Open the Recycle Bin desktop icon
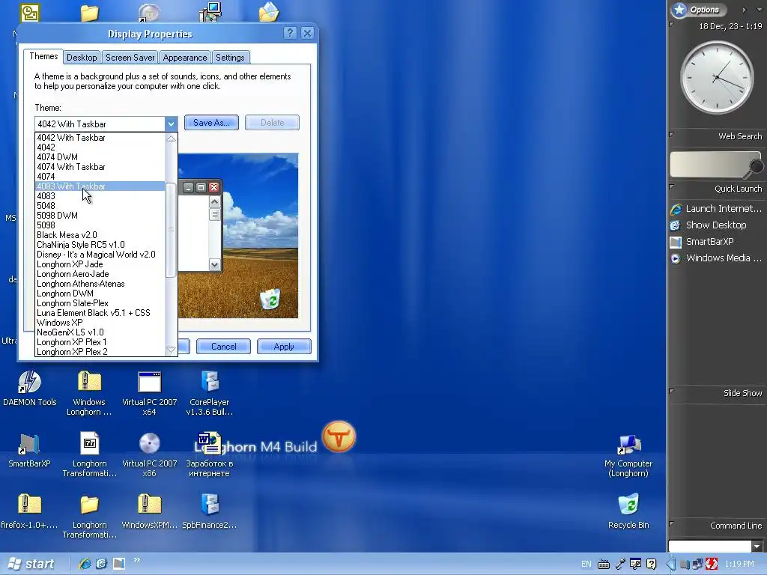 [628, 505]
